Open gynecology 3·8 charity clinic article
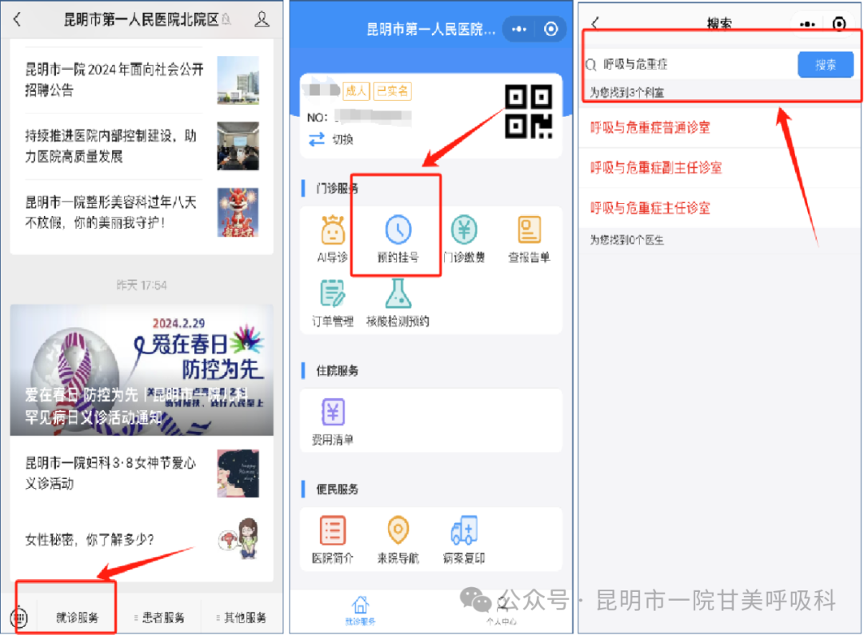 pyautogui.click(x=110, y=473)
